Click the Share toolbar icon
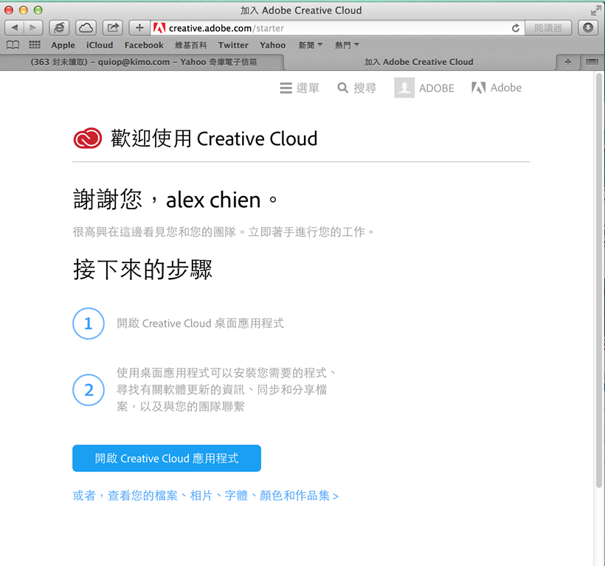 point(113,28)
